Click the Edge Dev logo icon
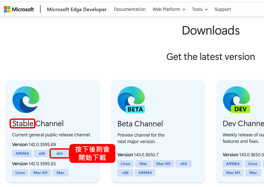264x187 pixels. pyautogui.click(x=236, y=100)
